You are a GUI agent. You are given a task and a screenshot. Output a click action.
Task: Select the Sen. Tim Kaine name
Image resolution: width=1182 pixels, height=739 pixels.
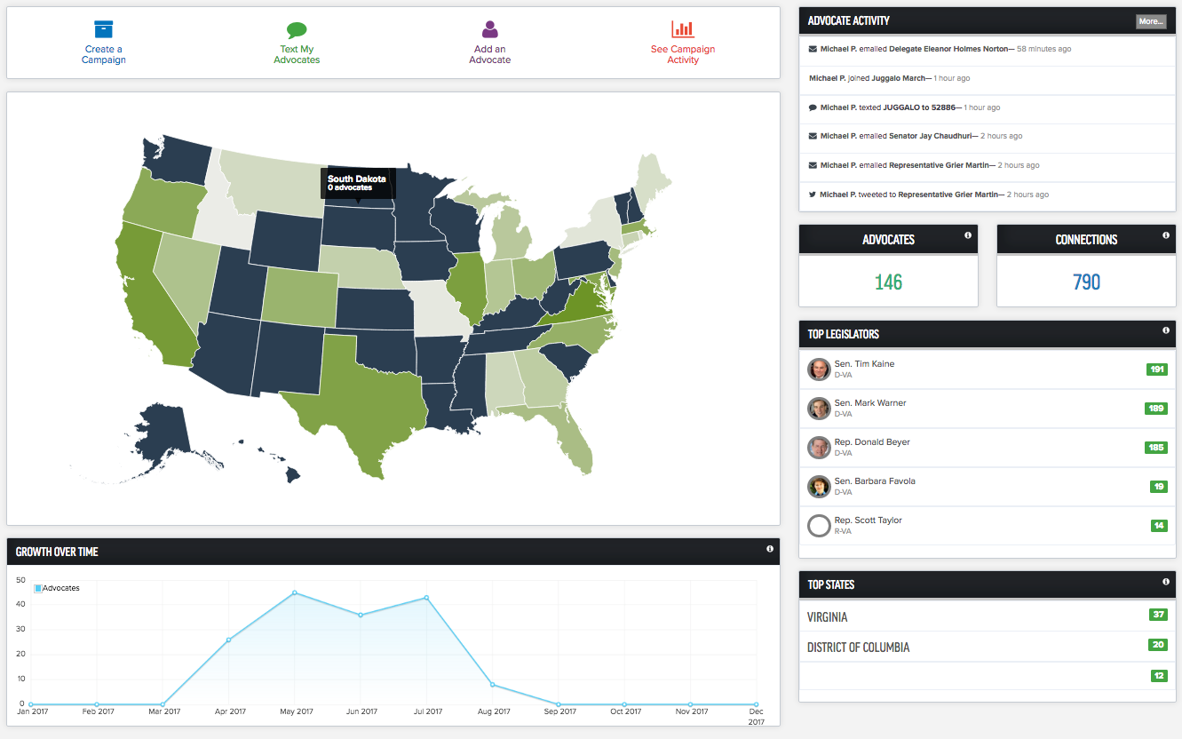pyautogui.click(x=864, y=364)
